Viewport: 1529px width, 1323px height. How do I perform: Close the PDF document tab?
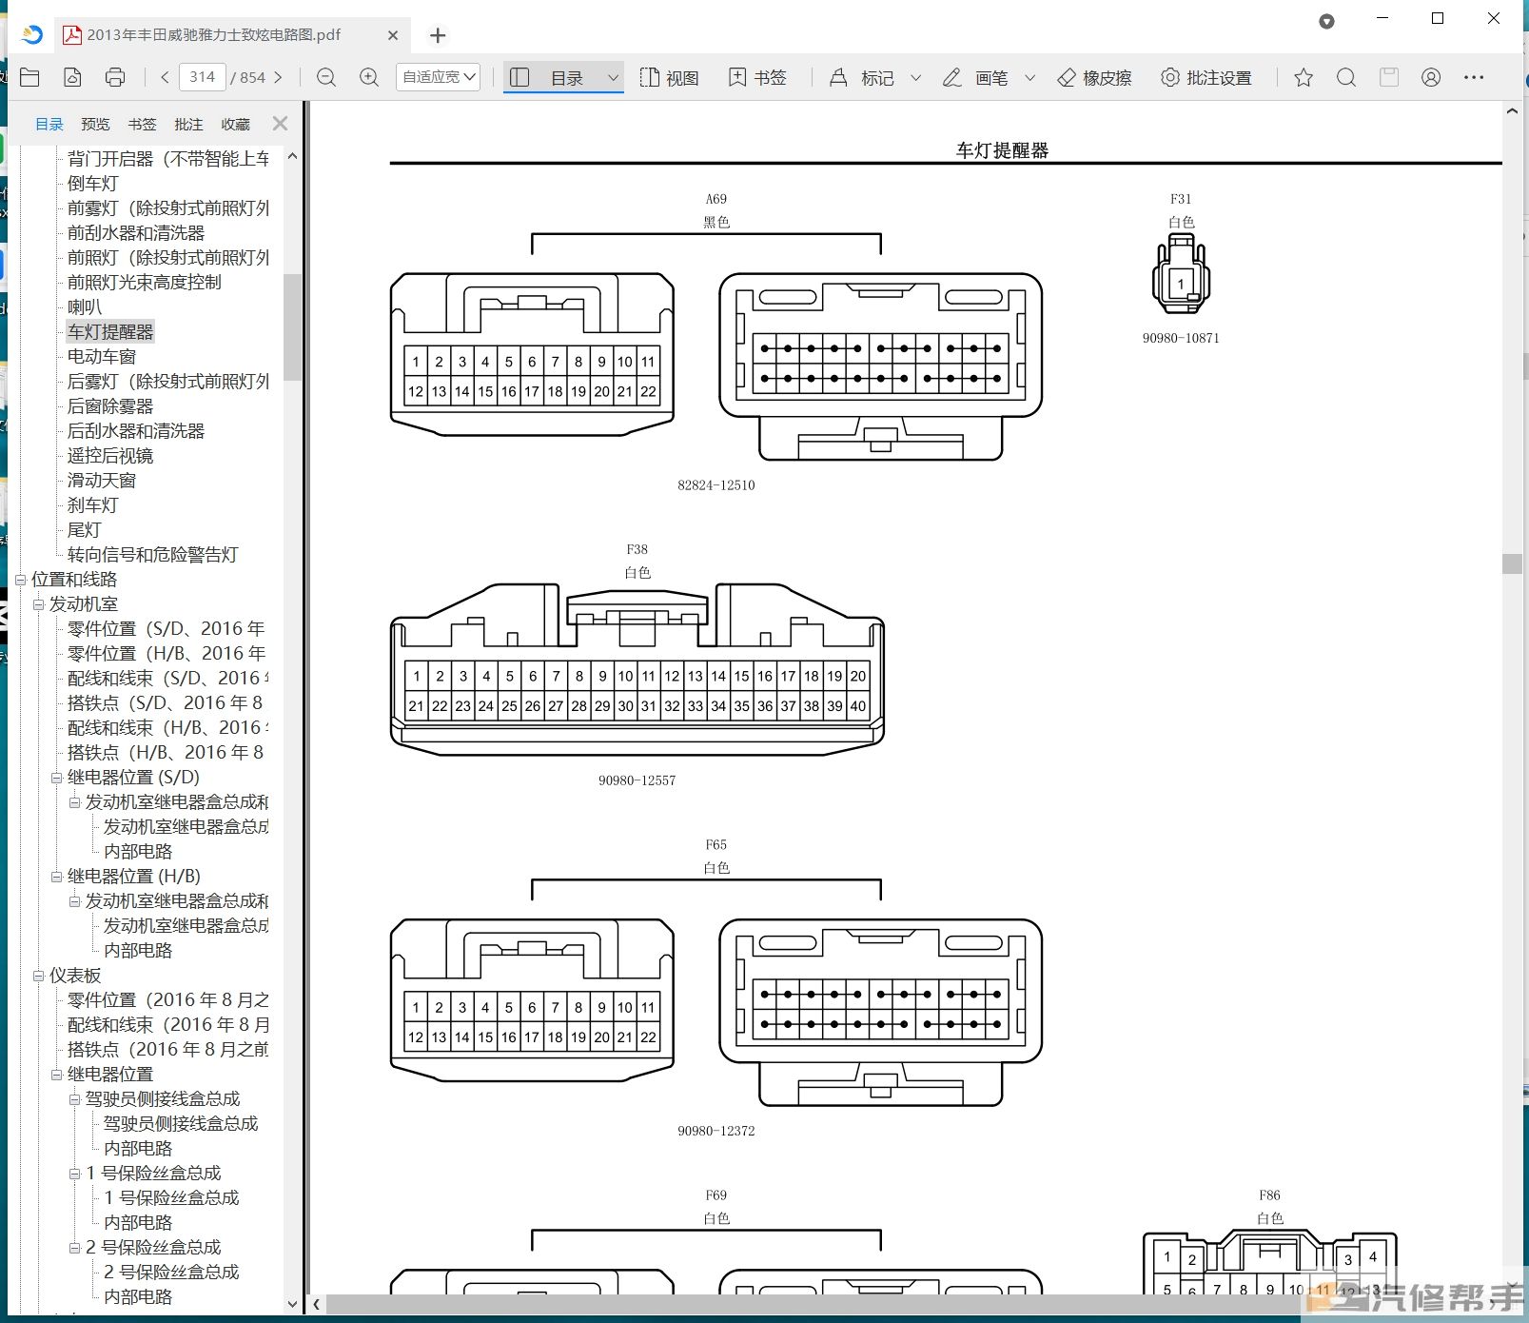[x=393, y=35]
